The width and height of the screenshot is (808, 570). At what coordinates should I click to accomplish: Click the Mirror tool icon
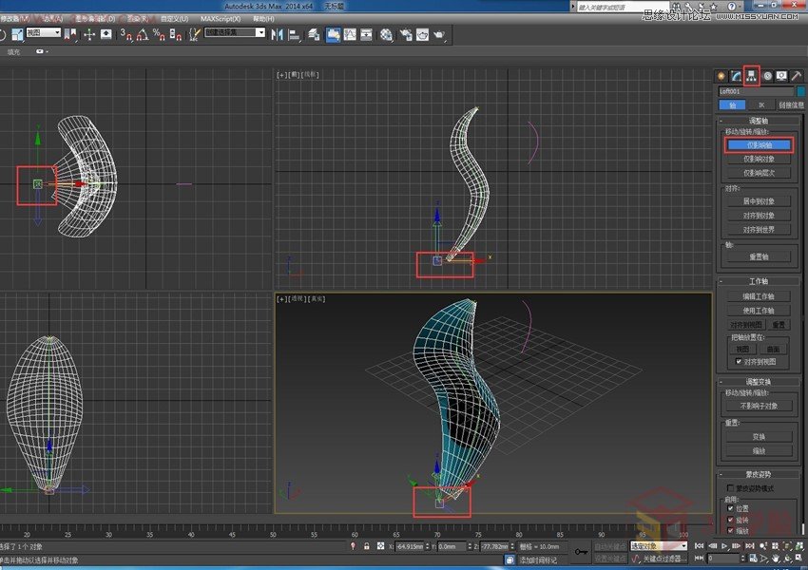[277, 34]
